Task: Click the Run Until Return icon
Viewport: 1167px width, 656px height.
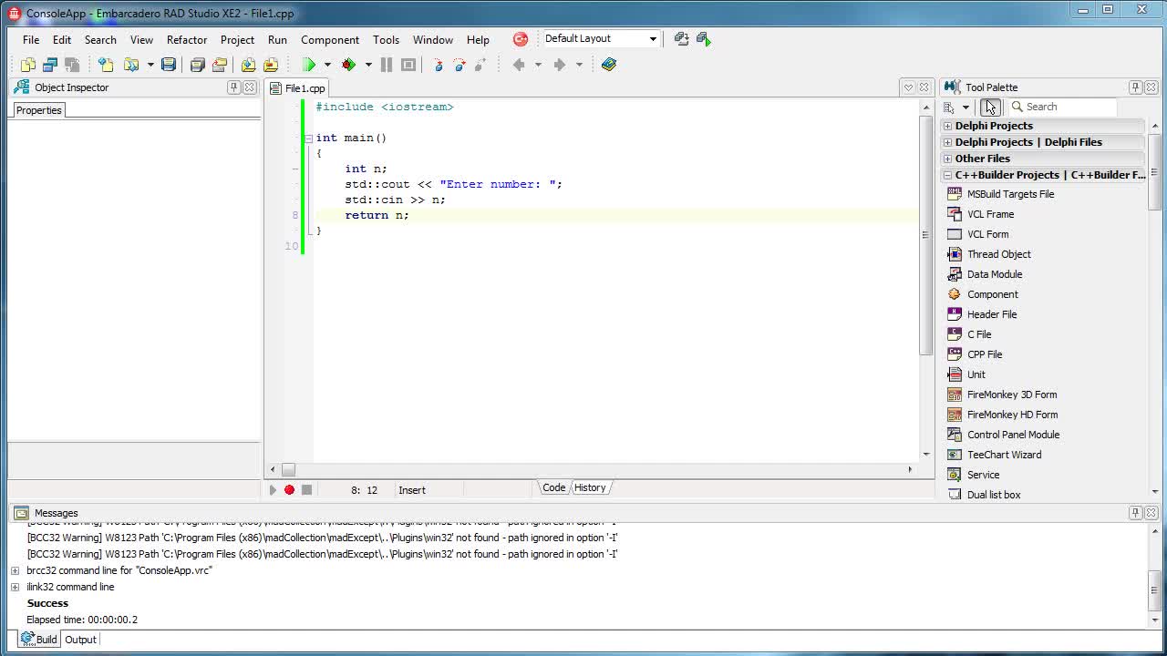Action: (480, 65)
